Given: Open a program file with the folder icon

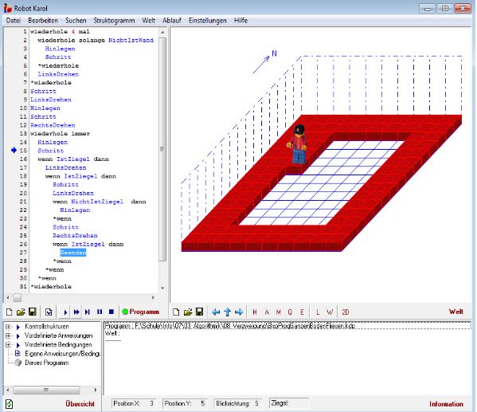Looking at the screenshot, I should 21,312.
